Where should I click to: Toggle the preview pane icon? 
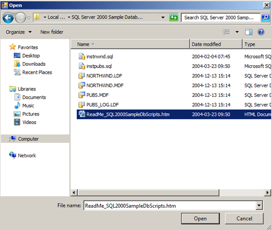click(248, 32)
